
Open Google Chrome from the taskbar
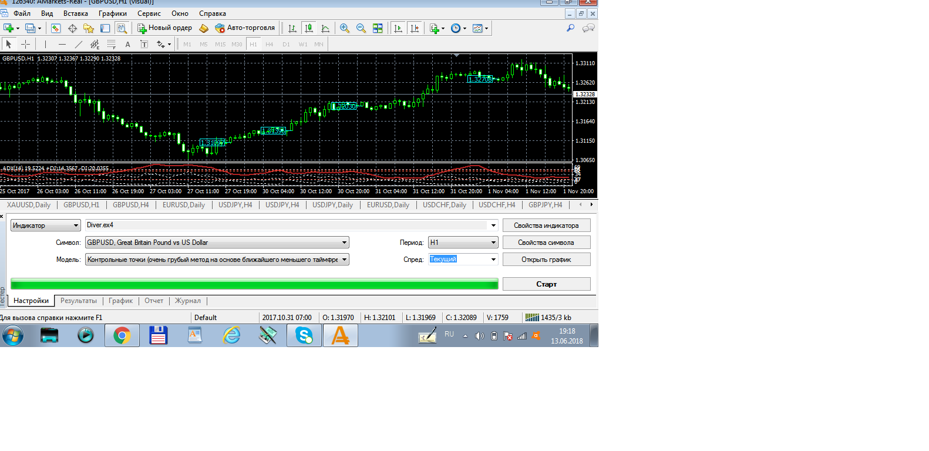click(122, 335)
